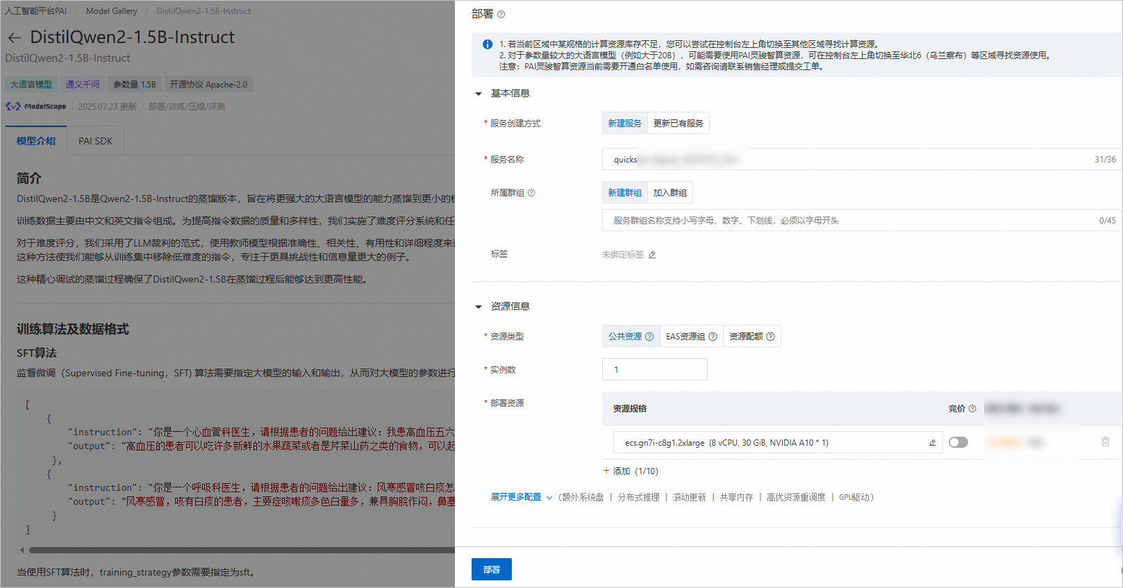Expand 展开更多配置 options
The height and width of the screenshot is (588, 1123).
click(522, 497)
